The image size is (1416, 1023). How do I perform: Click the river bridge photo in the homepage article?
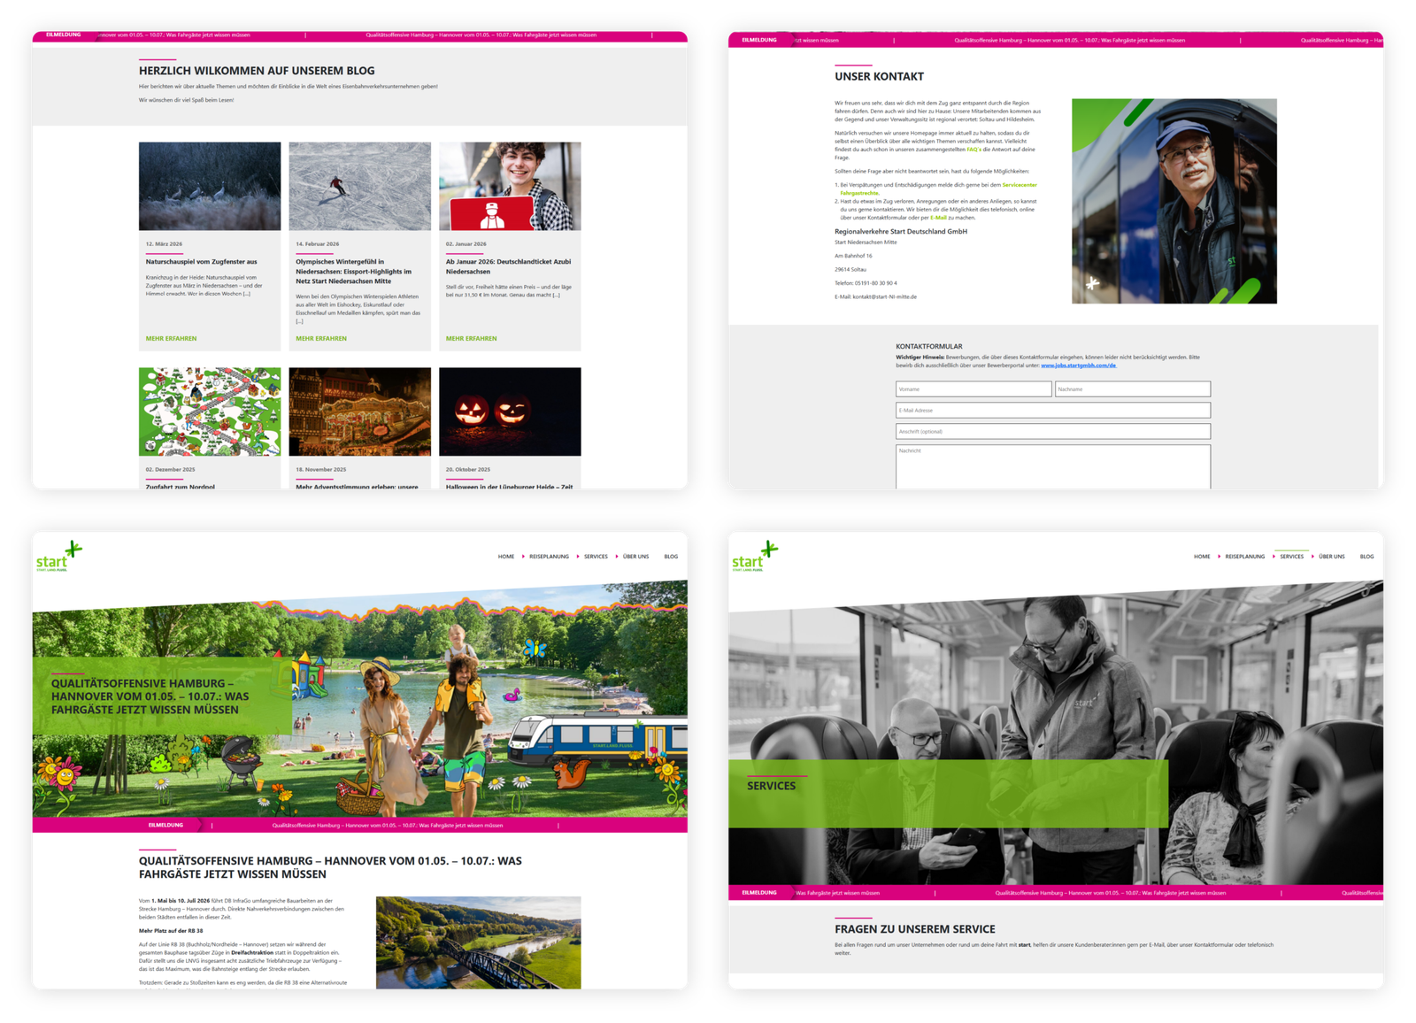479,942
